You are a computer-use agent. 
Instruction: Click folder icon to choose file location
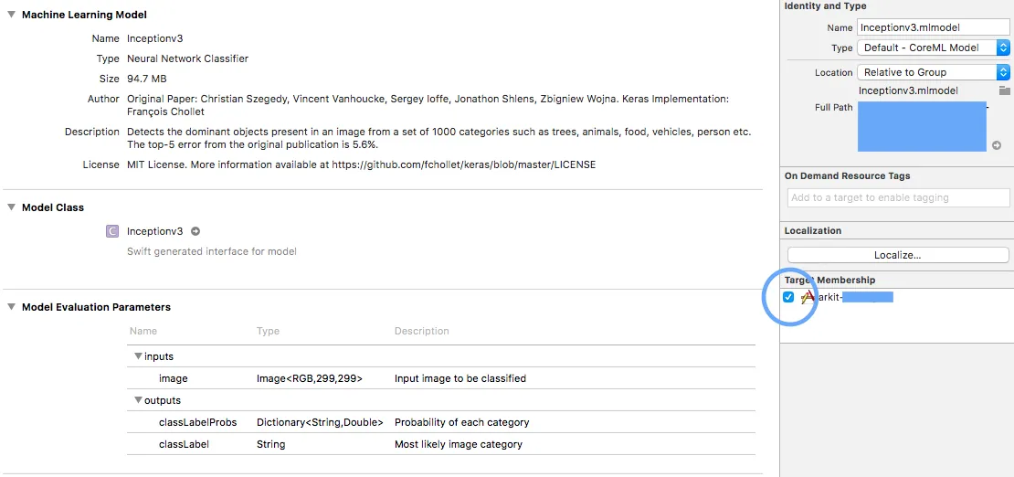point(1004,90)
